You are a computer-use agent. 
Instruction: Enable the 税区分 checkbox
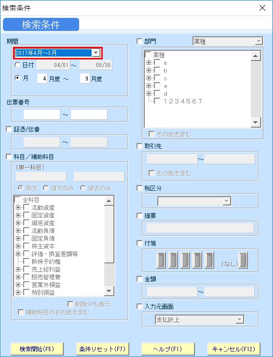pyautogui.click(x=139, y=188)
